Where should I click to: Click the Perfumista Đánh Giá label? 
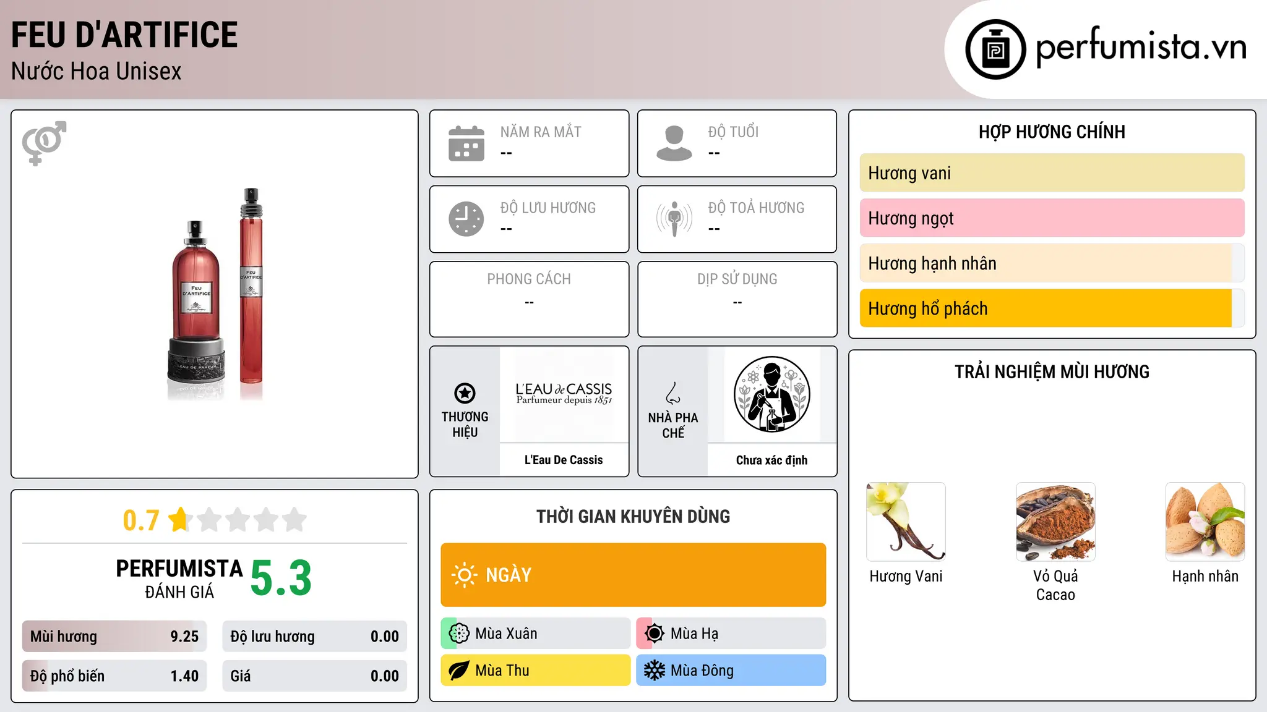pyautogui.click(x=179, y=578)
